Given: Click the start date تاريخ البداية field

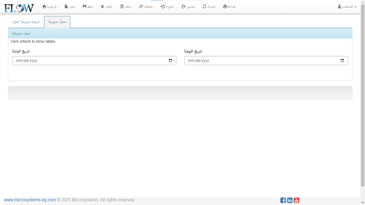Looking at the screenshot, I should click(x=88, y=61).
